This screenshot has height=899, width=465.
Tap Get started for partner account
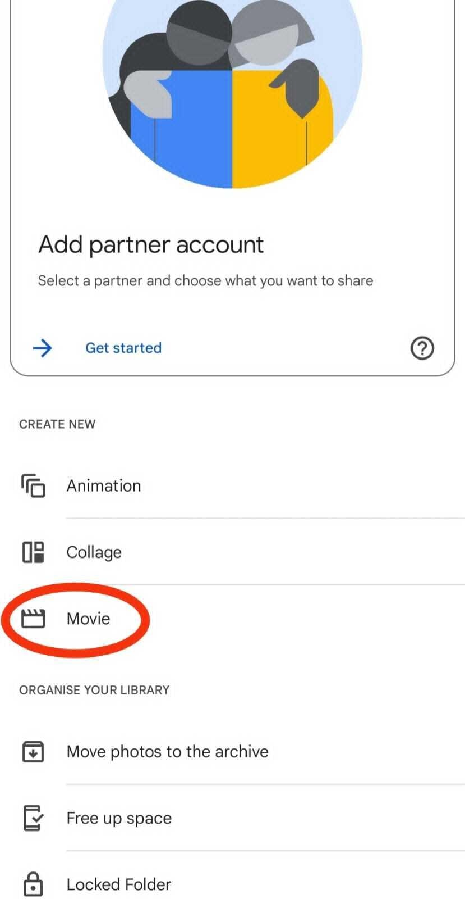tap(123, 348)
